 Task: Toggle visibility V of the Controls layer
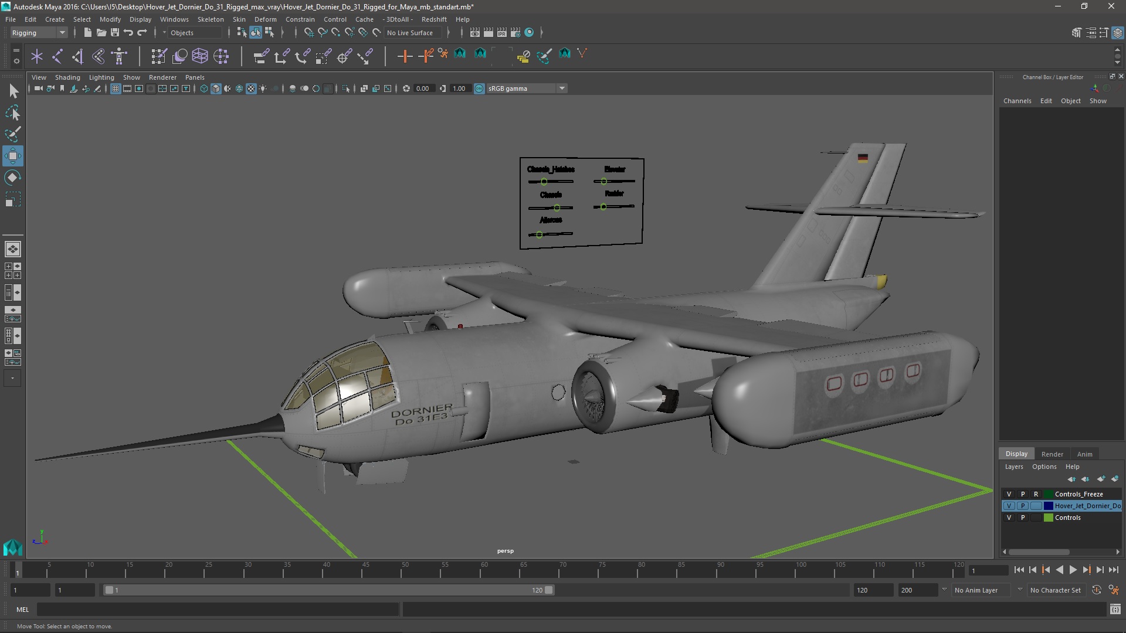pyautogui.click(x=1009, y=518)
